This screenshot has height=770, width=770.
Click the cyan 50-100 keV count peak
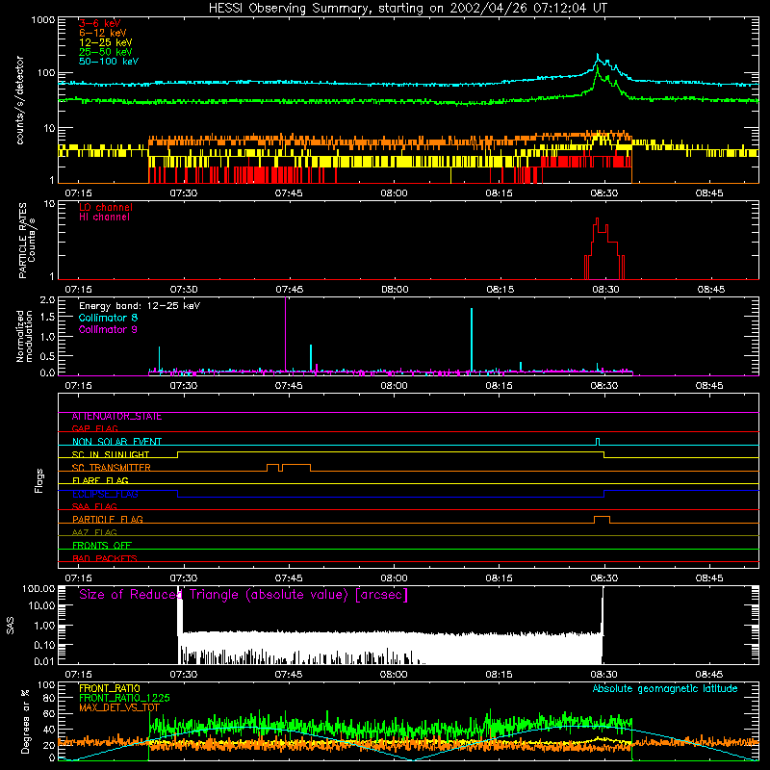[598, 56]
